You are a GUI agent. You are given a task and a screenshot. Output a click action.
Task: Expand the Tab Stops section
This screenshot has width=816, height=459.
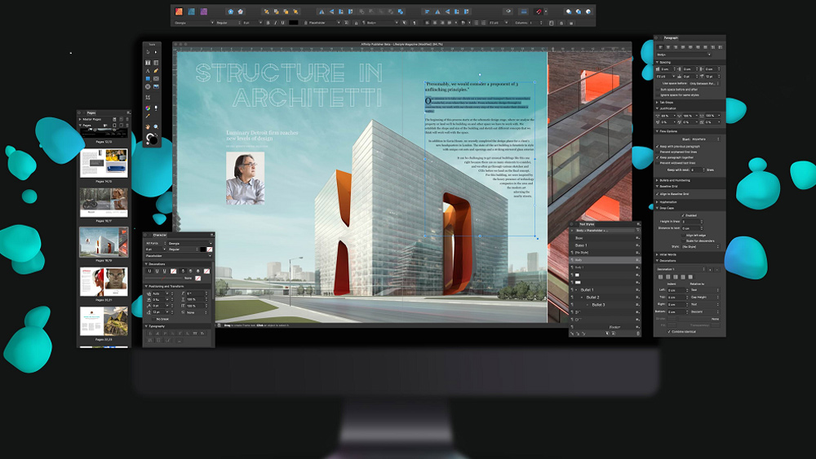coord(657,103)
